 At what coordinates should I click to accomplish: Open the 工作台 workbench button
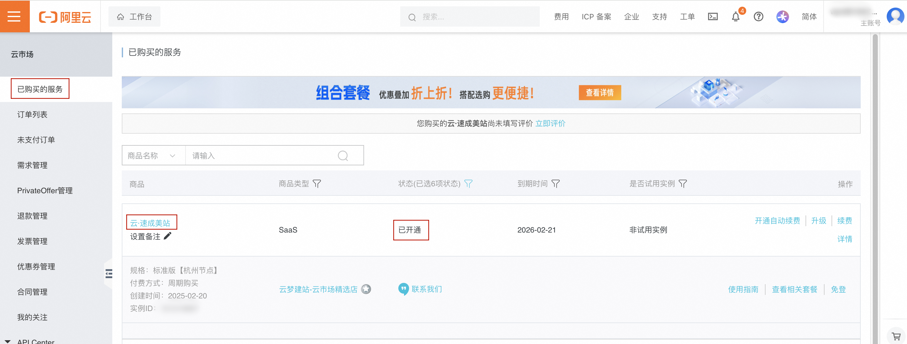(134, 16)
